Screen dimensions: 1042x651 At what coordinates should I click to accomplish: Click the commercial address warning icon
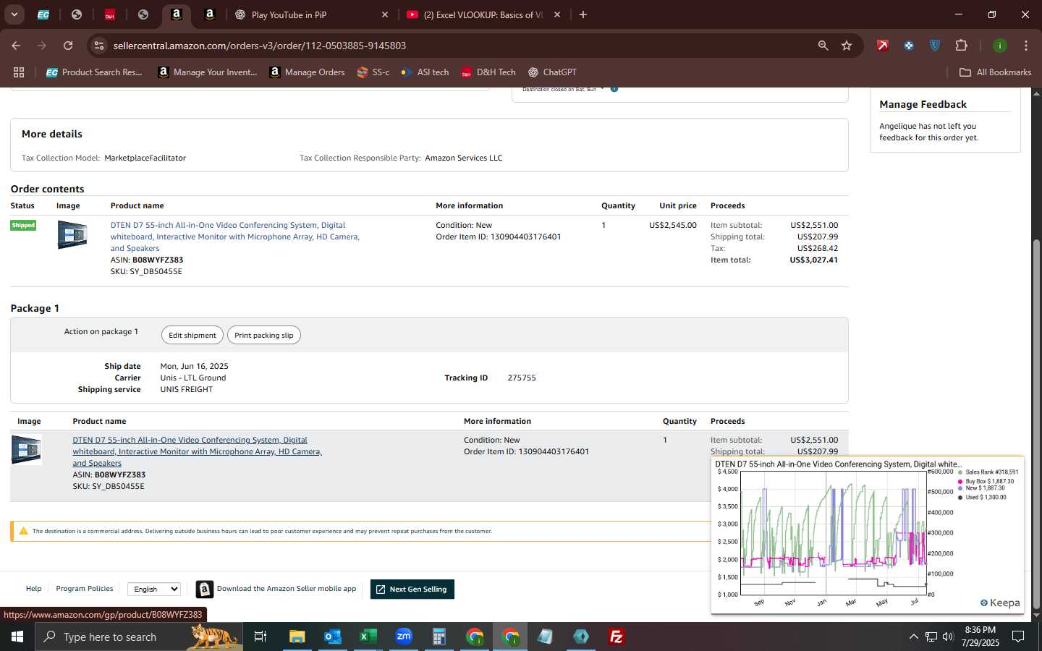(x=23, y=531)
